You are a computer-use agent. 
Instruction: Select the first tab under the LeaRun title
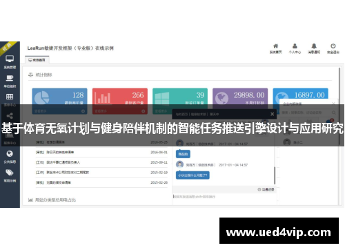coord(37,60)
